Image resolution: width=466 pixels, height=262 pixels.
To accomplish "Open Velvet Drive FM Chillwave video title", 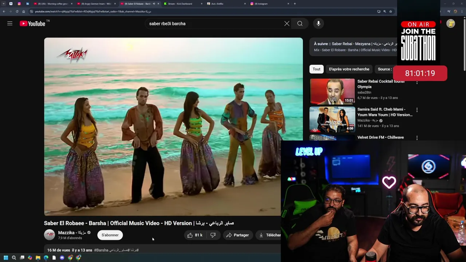I will pos(380,138).
